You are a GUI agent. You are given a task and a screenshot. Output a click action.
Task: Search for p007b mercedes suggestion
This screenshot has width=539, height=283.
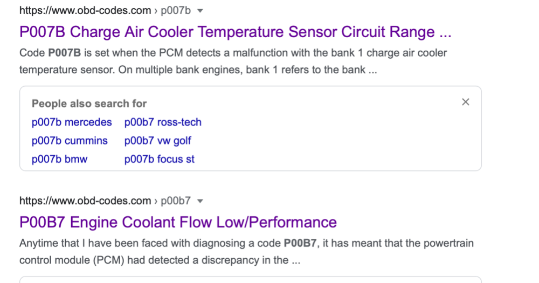point(72,122)
